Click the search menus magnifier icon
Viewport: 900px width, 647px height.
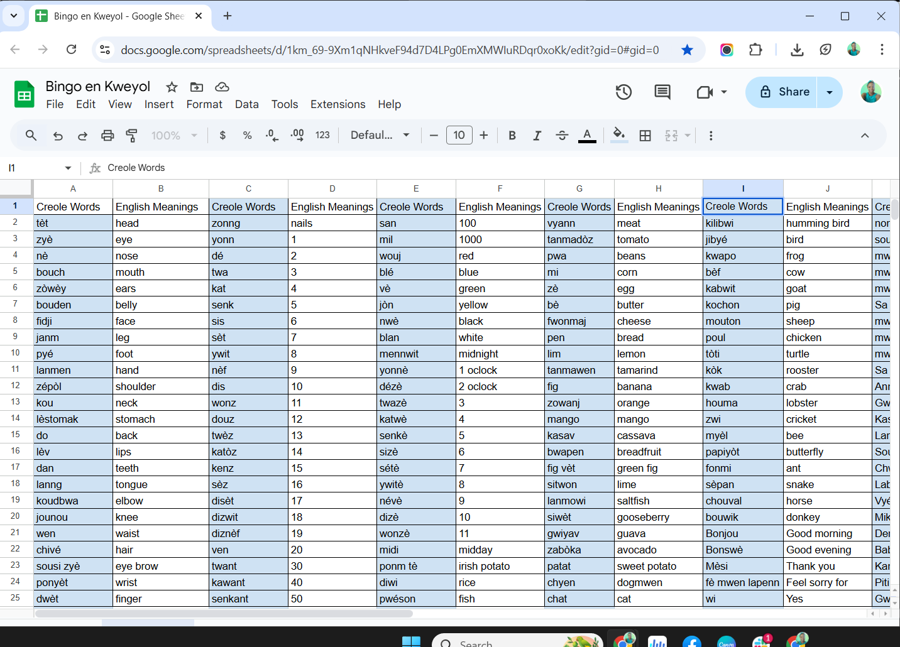click(31, 136)
